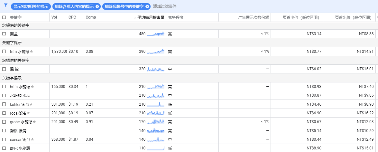Click 添加过滤条件 to add a filter

tap(165, 6)
